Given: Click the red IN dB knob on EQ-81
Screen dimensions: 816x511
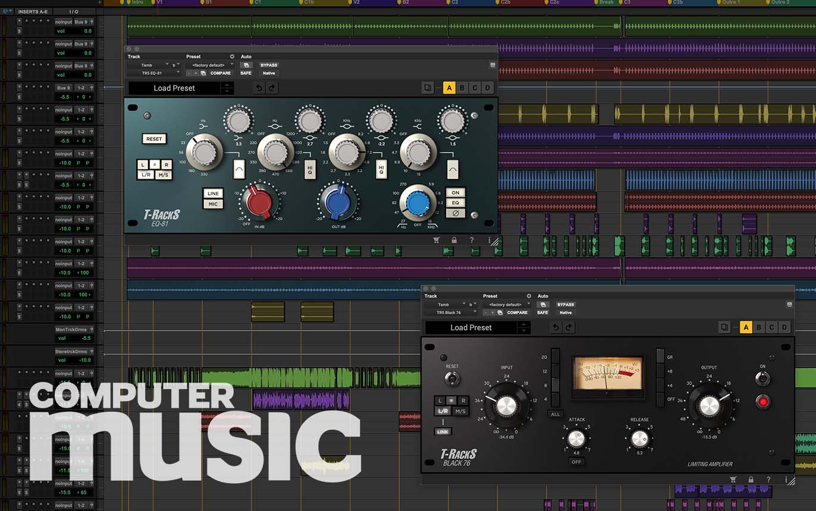Looking at the screenshot, I should point(259,201).
